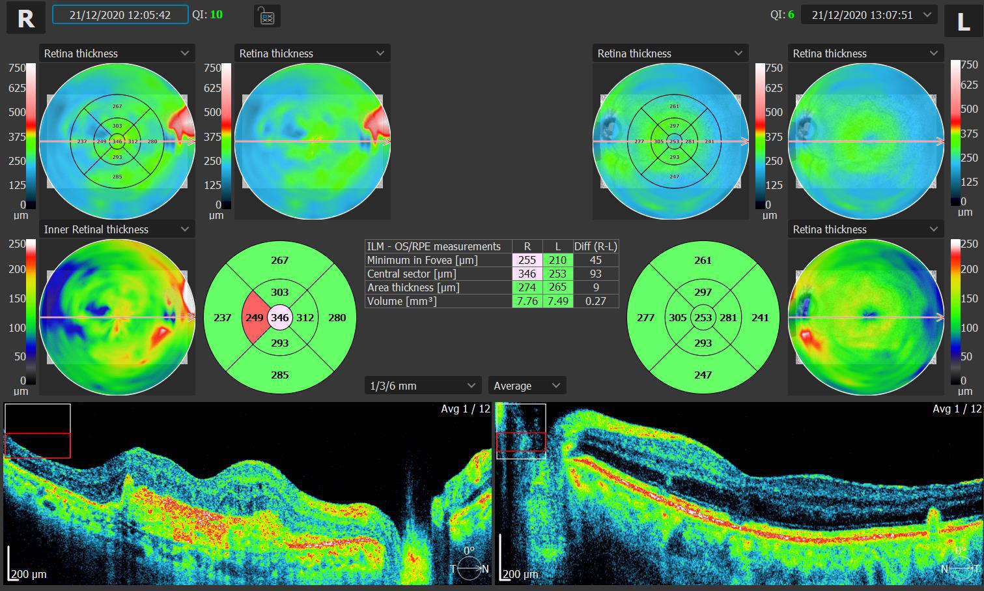Image resolution: width=984 pixels, height=591 pixels.
Task: Select central 346 sector in large ETDRS chart
Action: 280,318
